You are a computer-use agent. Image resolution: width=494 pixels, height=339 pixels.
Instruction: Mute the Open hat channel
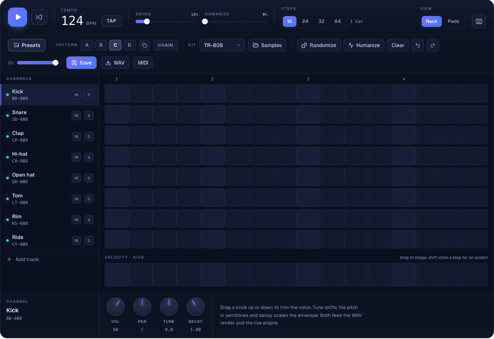point(76,178)
